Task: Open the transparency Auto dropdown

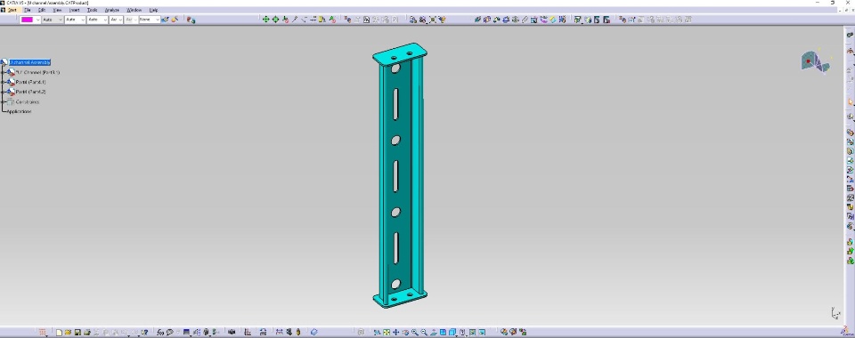Action: coord(53,20)
